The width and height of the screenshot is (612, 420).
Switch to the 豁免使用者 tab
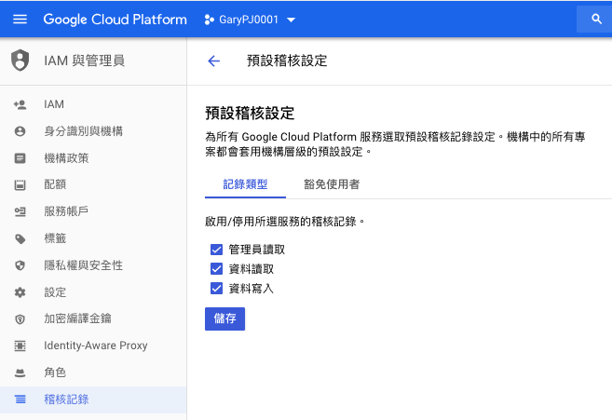[x=332, y=184]
